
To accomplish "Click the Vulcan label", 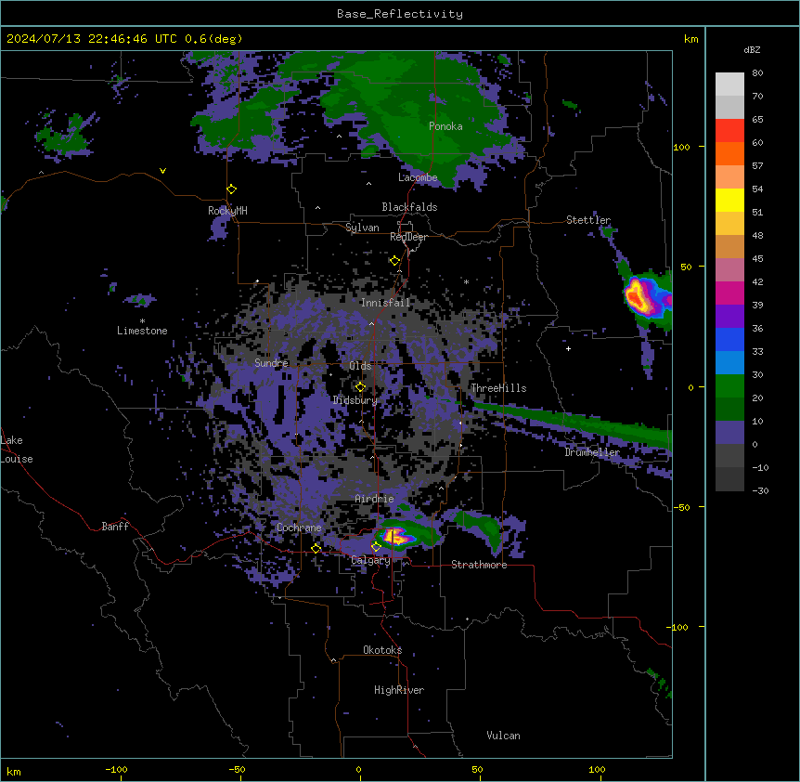I will [x=503, y=736].
